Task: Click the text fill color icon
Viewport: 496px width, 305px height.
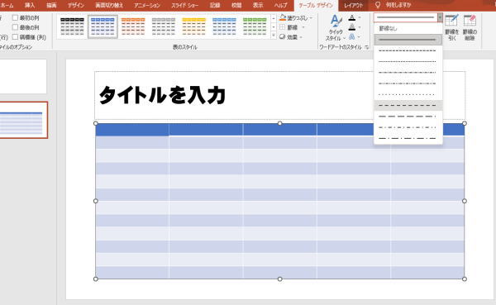Action: [352, 17]
